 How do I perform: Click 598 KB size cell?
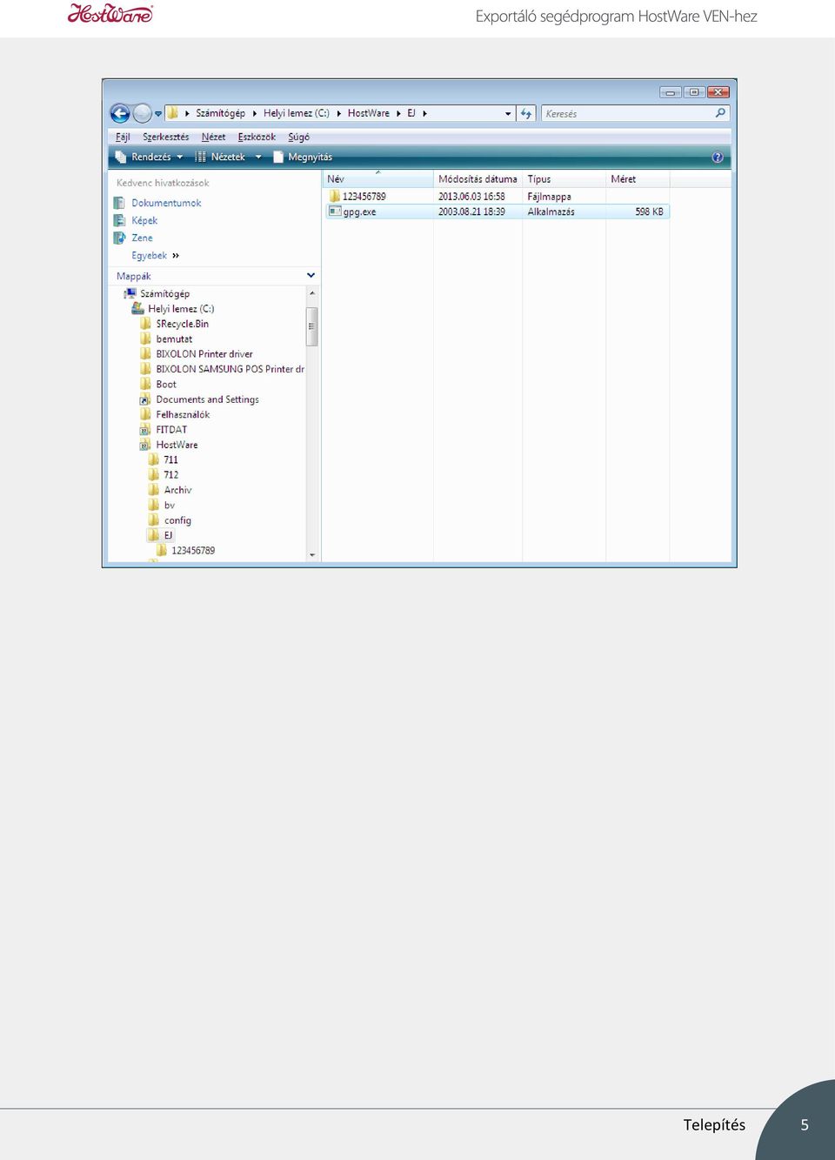(649, 211)
